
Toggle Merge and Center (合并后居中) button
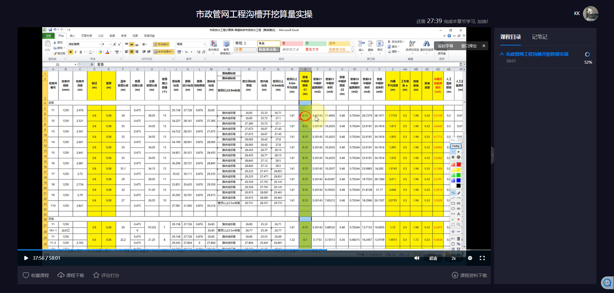pyautogui.click(x=162, y=51)
